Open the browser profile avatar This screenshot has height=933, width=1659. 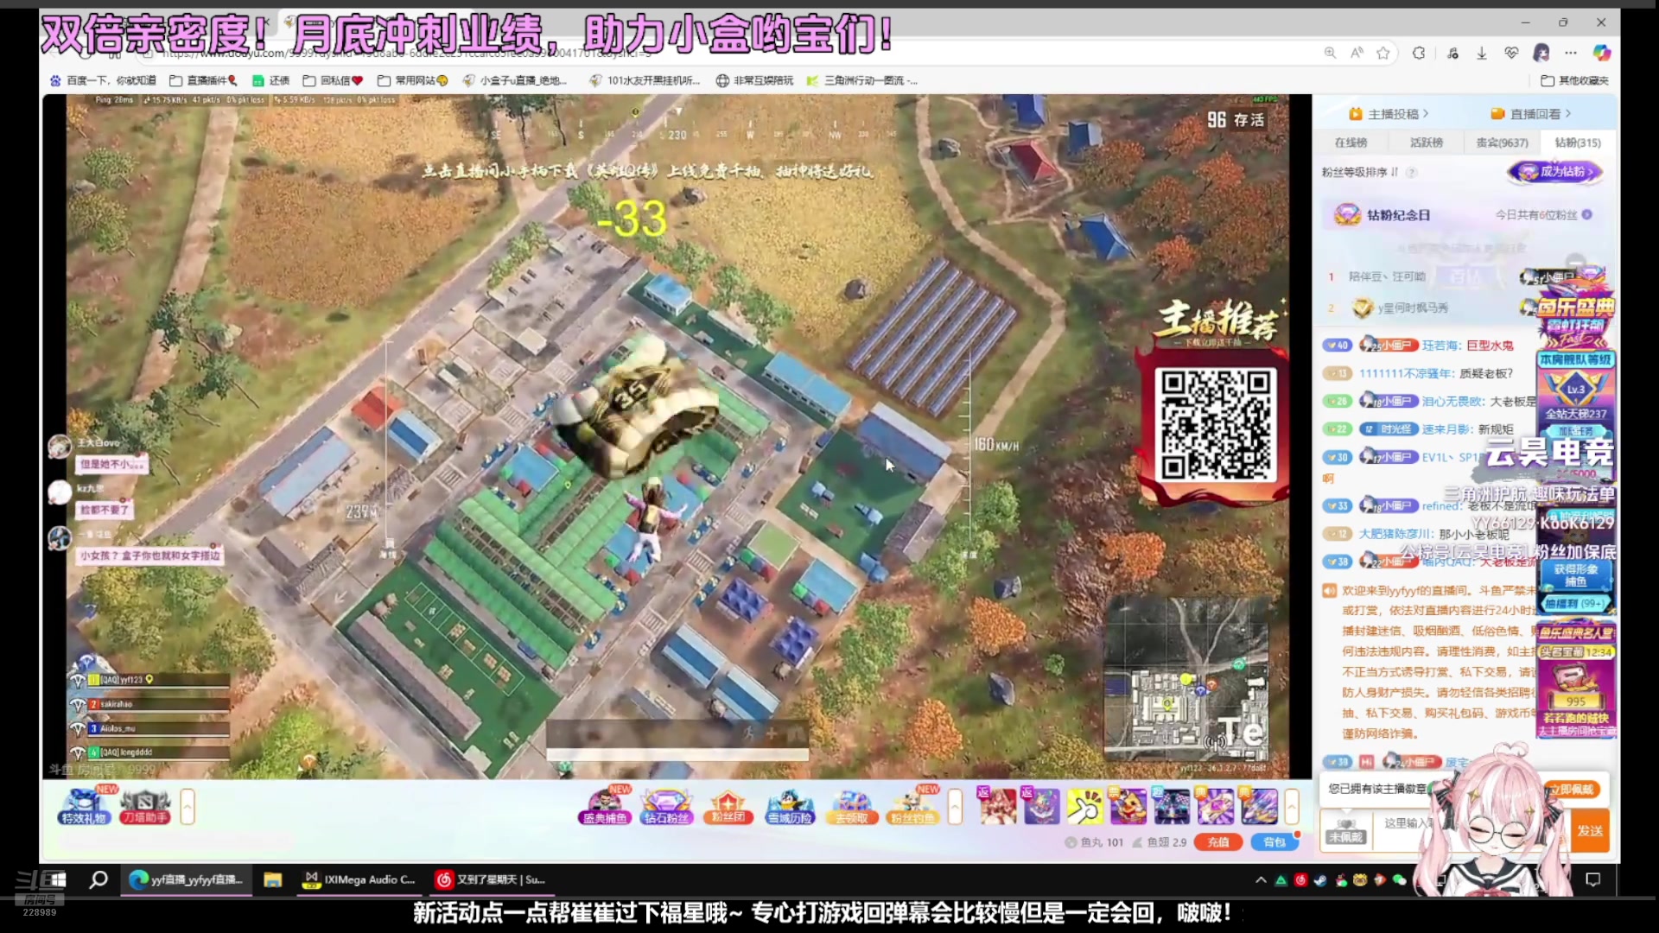(x=1541, y=53)
